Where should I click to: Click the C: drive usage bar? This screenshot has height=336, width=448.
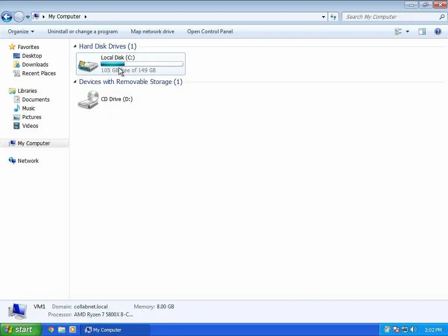coord(142,64)
